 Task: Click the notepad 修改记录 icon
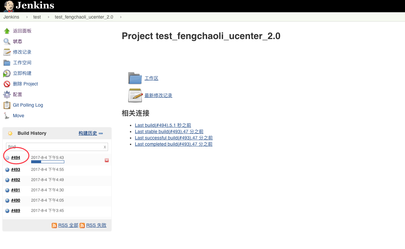(7, 52)
